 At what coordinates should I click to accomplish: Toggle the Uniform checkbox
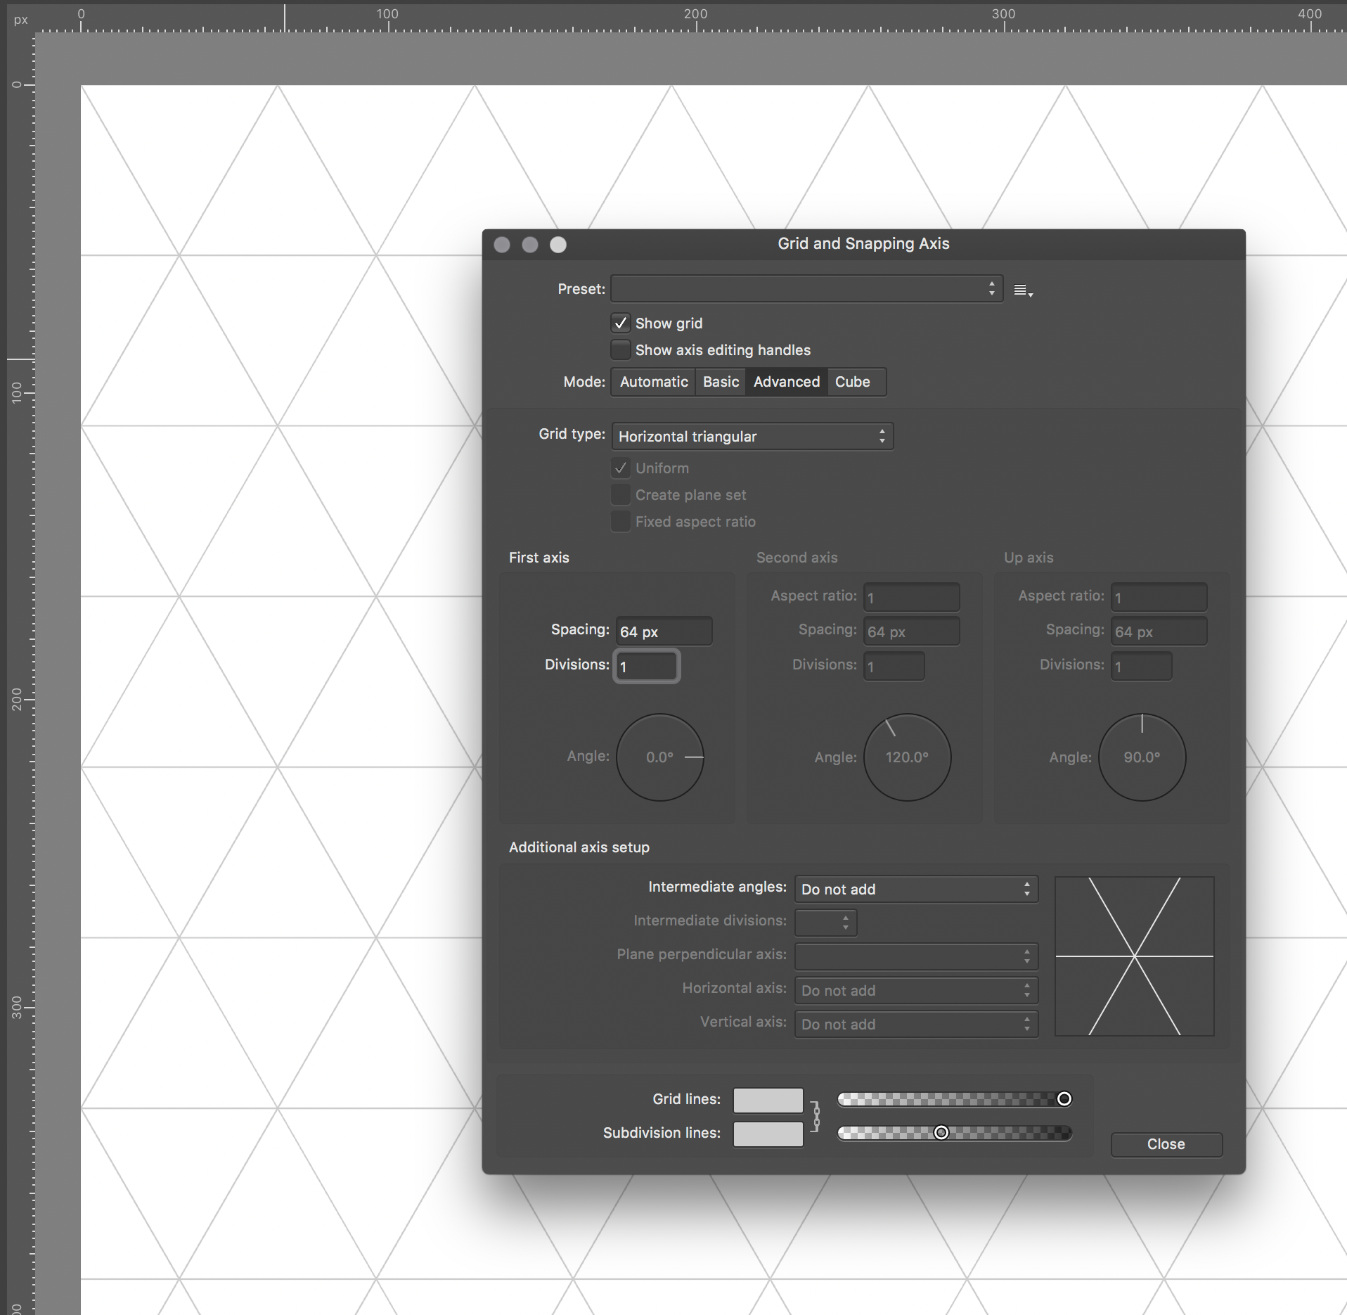pos(620,468)
